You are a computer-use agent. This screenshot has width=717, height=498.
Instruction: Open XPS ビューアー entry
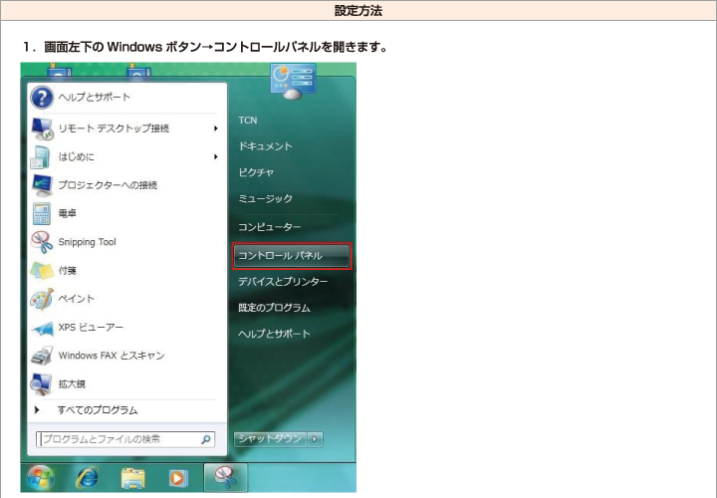click(x=91, y=328)
